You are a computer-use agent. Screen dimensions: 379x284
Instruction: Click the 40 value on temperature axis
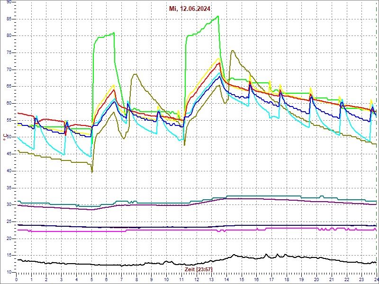(x=9, y=171)
